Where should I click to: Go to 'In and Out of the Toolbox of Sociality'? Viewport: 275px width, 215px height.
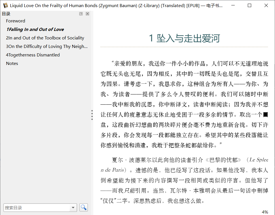pos(45,38)
